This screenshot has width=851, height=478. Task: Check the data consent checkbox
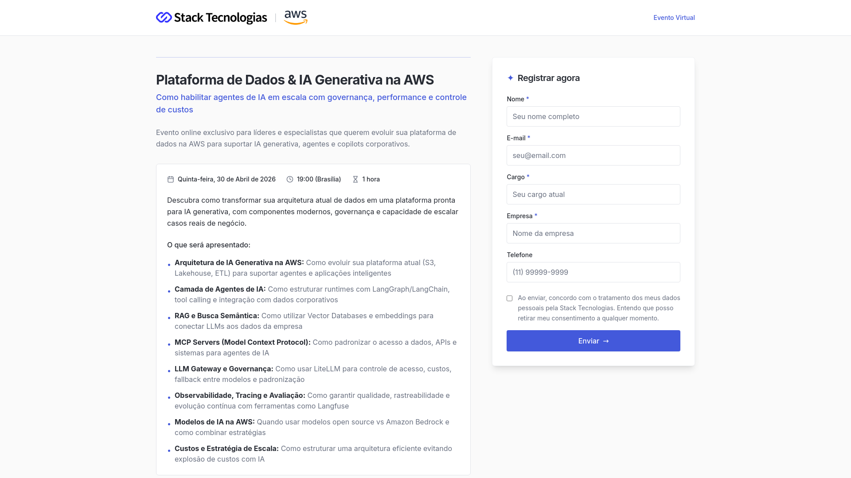point(510,298)
